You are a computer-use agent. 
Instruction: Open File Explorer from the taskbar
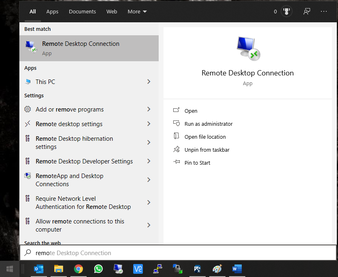[59, 269]
